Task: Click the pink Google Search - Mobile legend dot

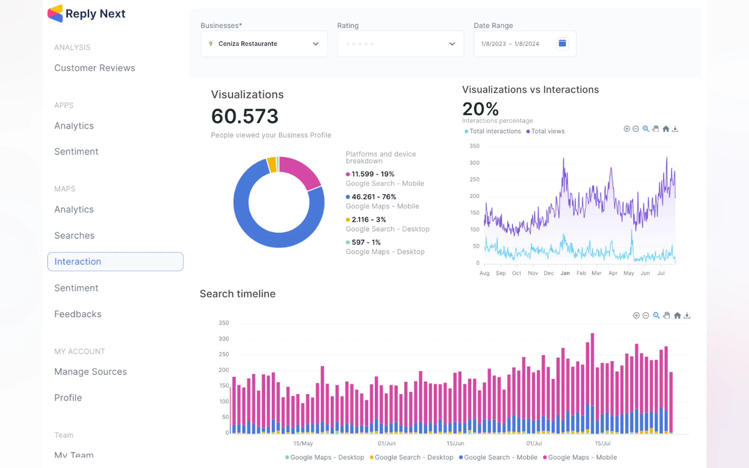Action: pyautogui.click(x=348, y=174)
